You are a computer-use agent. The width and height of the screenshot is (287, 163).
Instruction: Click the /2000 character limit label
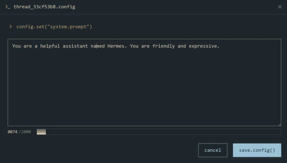(x=25, y=131)
